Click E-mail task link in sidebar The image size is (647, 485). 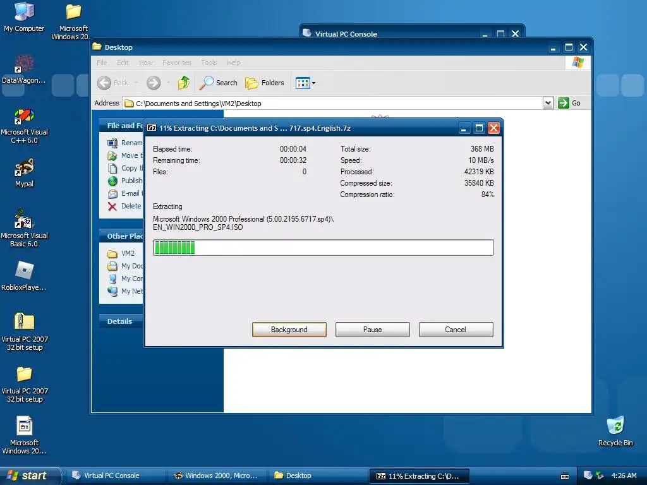[x=125, y=193]
